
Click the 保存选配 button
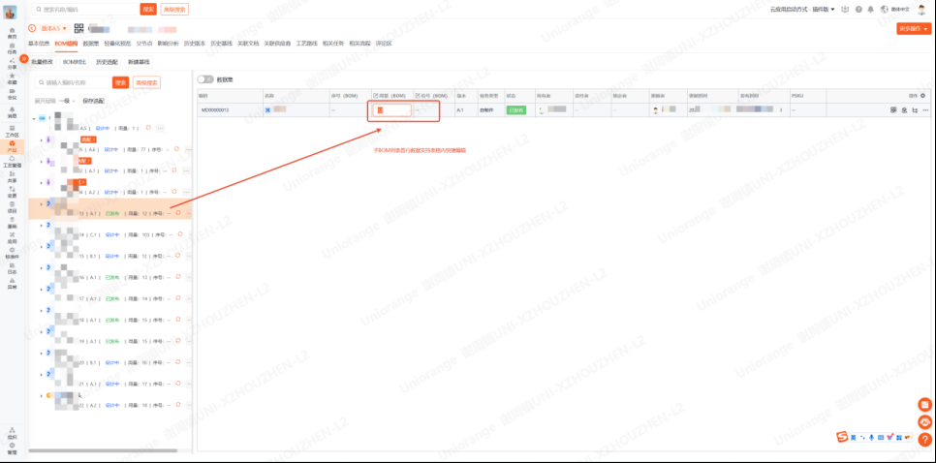click(93, 101)
